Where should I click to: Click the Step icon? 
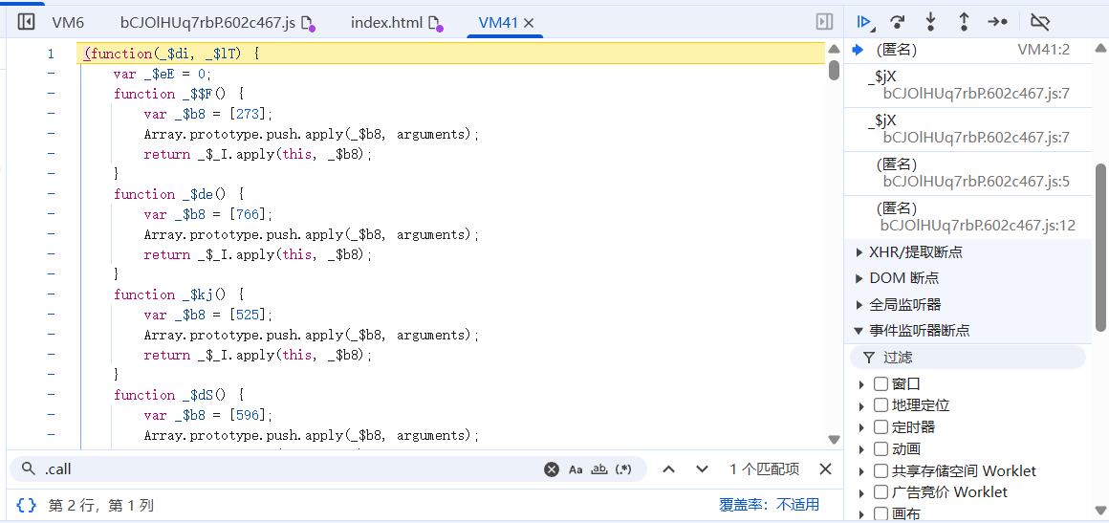click(997, 21)
